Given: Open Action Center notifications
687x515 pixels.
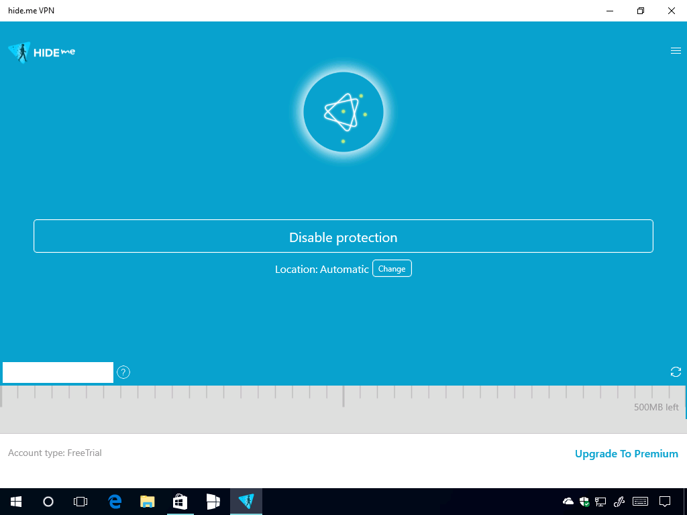Looking at the screenshot, I should click(x=665, y=502).
